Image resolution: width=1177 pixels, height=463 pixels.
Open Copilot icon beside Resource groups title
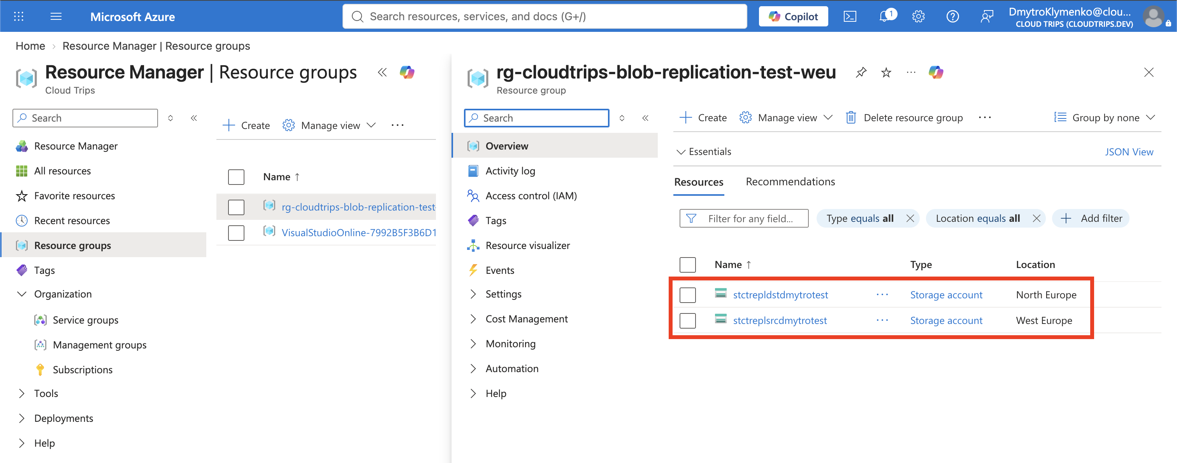[407, 72]
